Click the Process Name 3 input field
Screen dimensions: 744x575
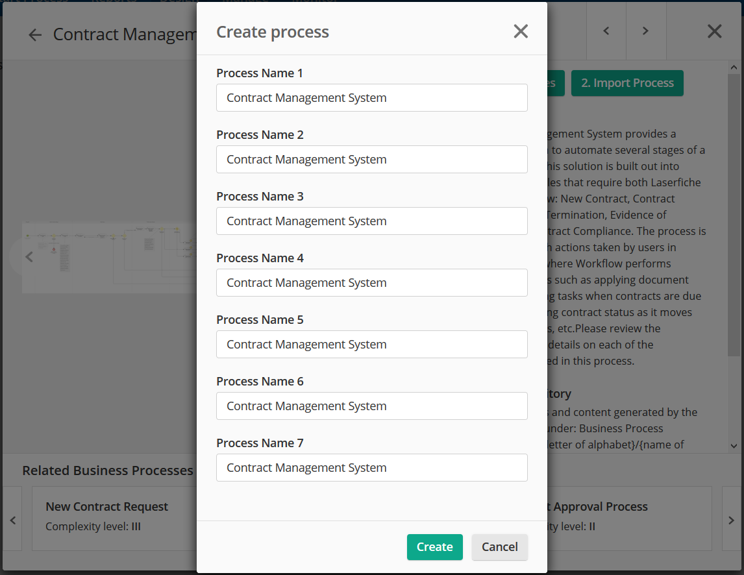point(372,221)
